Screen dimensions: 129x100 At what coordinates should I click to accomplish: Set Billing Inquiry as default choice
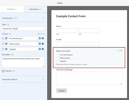tap(3, 44)
